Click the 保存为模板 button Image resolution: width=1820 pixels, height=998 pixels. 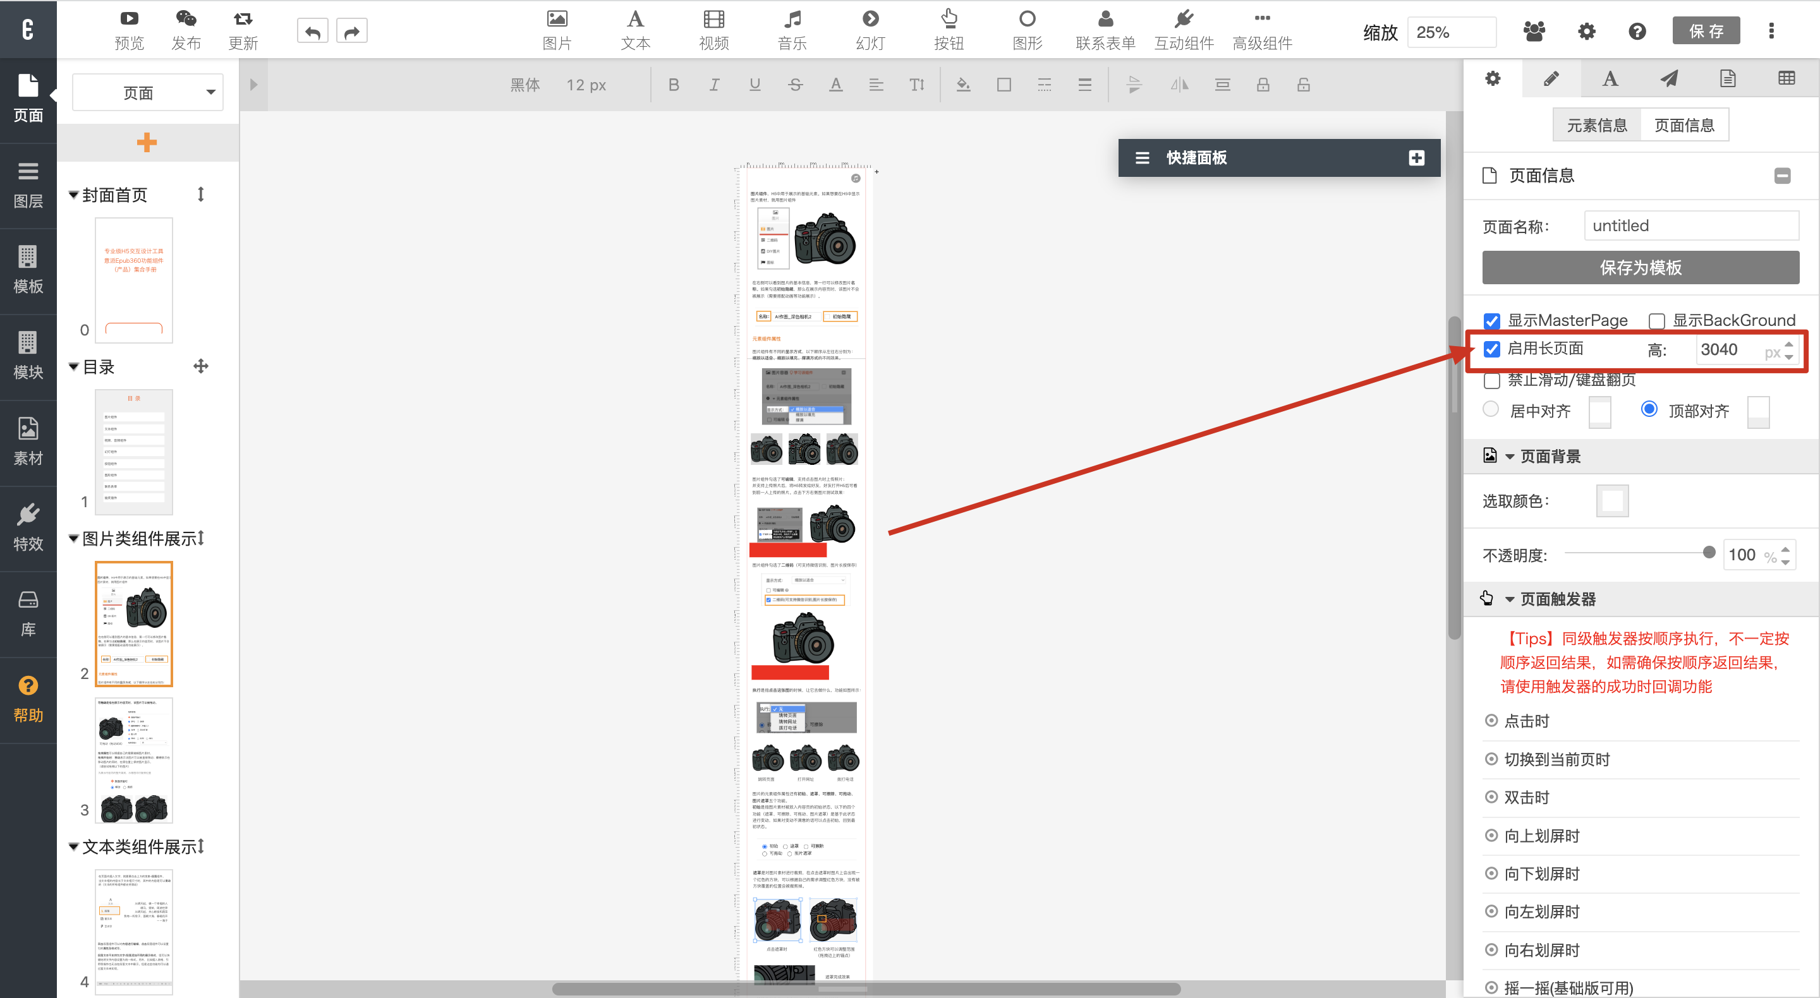click(1640, 268)
